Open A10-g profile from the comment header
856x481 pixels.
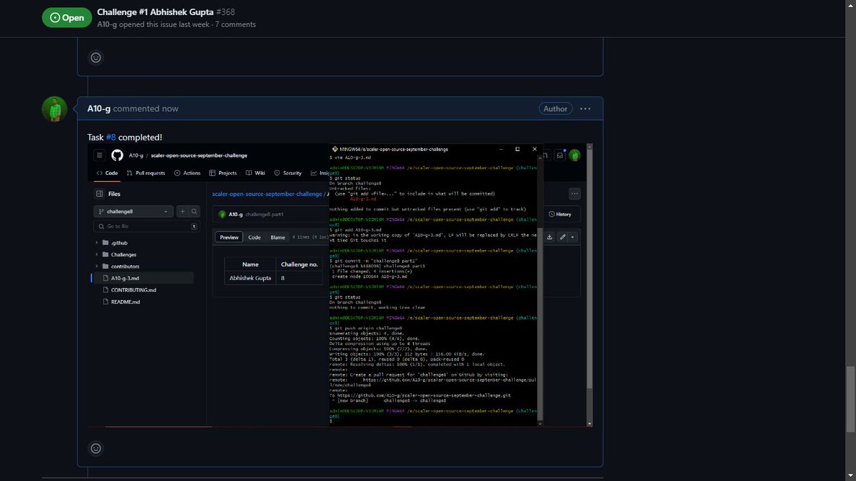[x=98, y=108]
